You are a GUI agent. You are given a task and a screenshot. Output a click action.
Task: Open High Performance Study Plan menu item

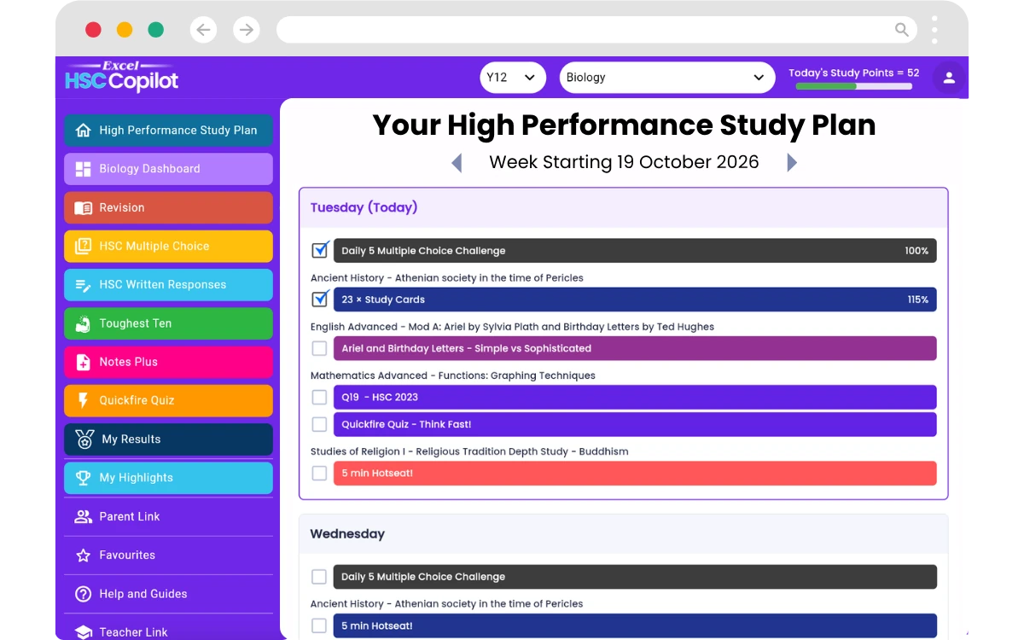168,131
